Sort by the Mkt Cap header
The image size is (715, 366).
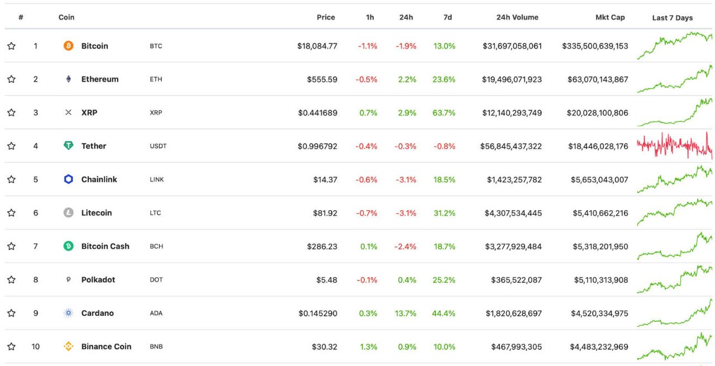point(610,17)
